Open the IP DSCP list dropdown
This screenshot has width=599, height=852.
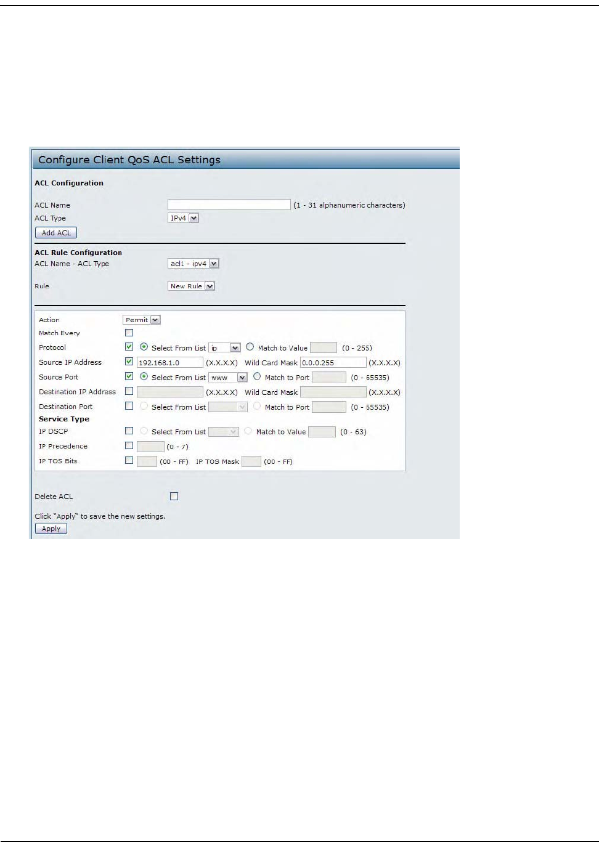(224, 432)
